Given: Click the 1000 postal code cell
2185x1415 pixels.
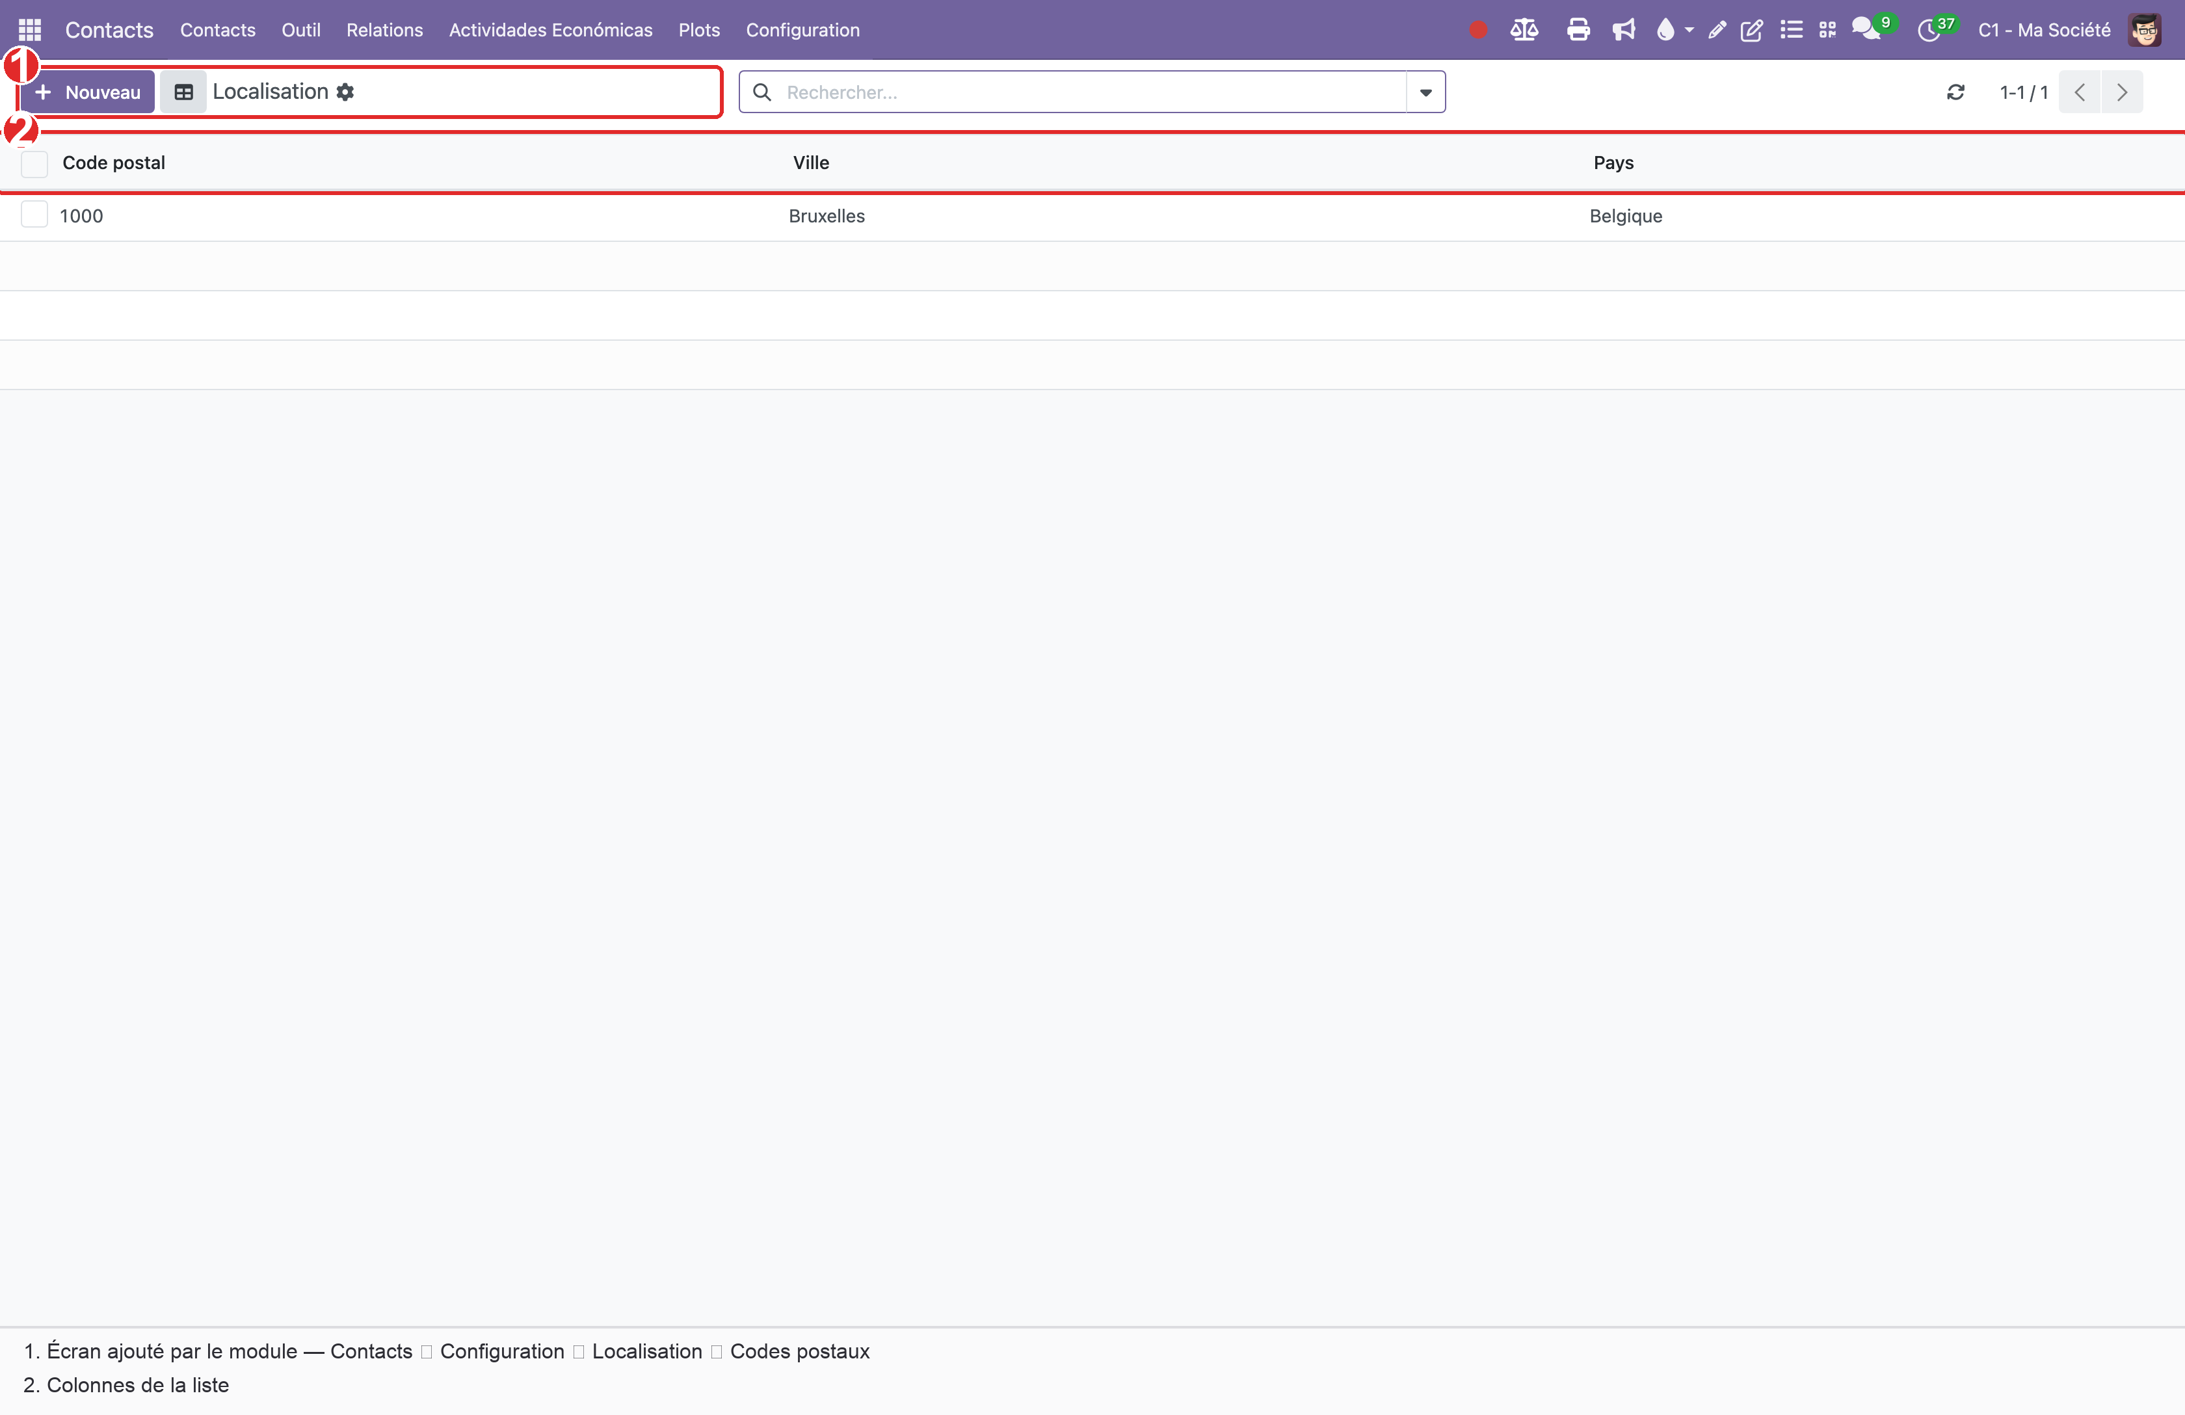Looking at the screenshot, I should [x=81, y=216].
